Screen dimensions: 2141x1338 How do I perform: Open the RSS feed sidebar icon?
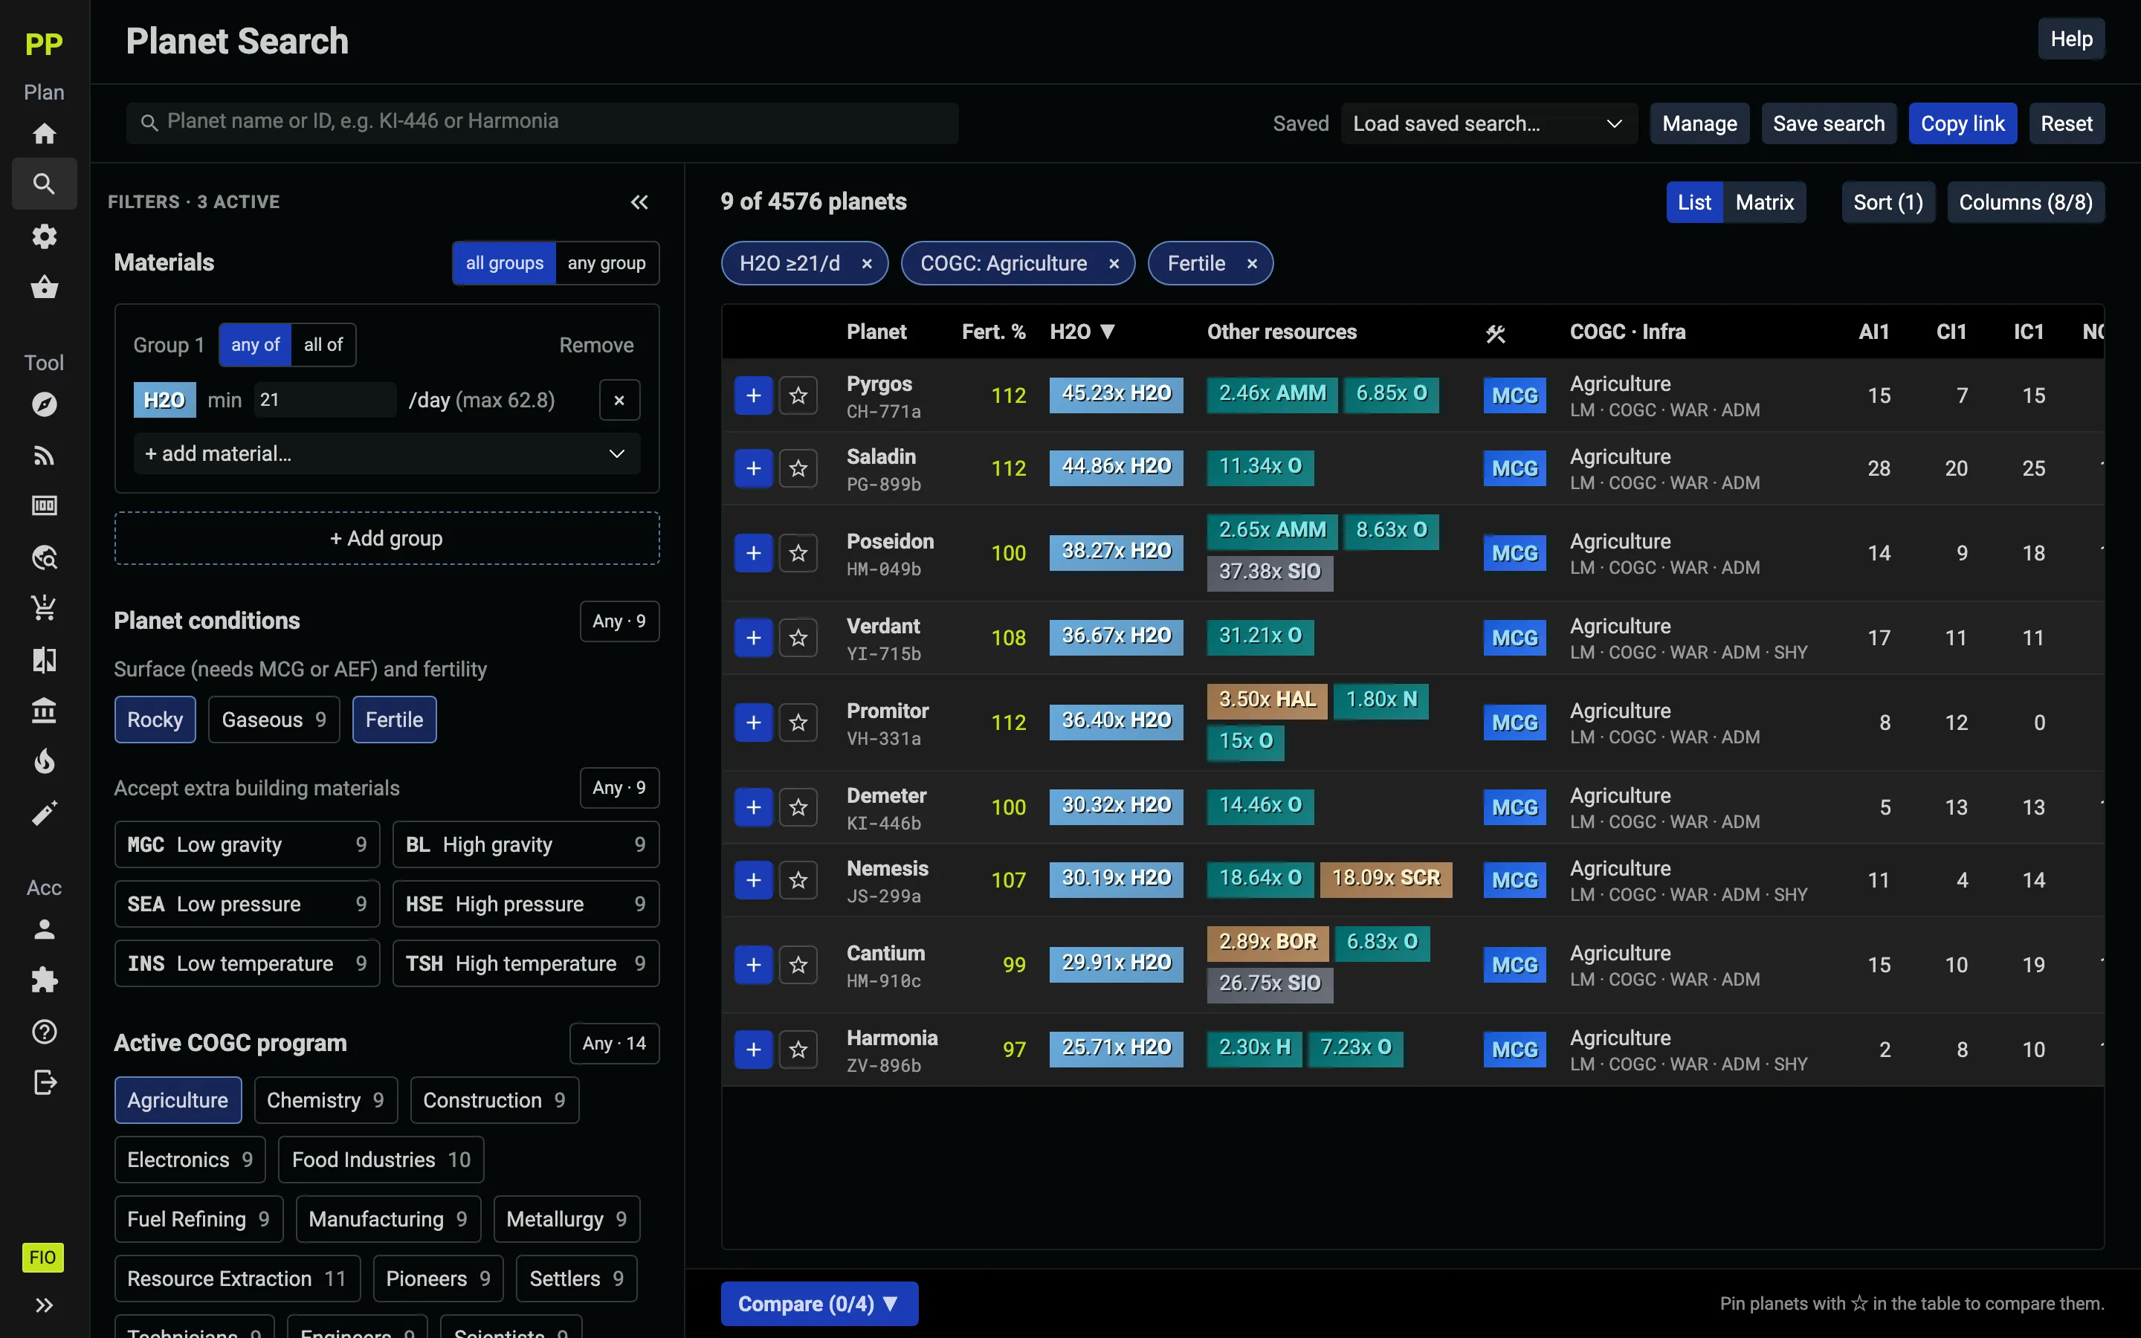click(x=45, y=456)
